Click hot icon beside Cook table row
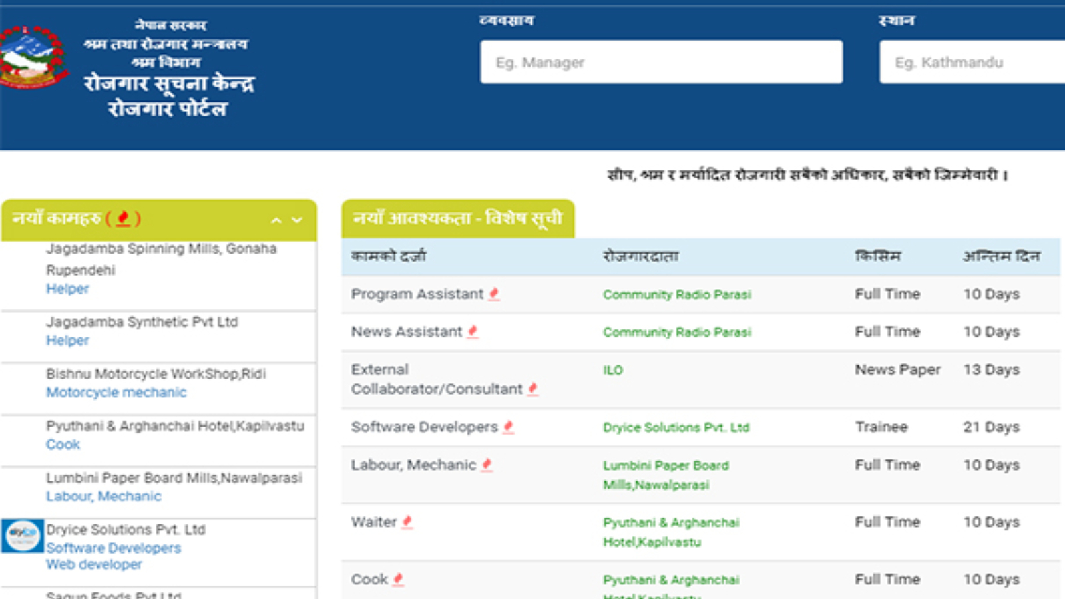 pos(398,579)
